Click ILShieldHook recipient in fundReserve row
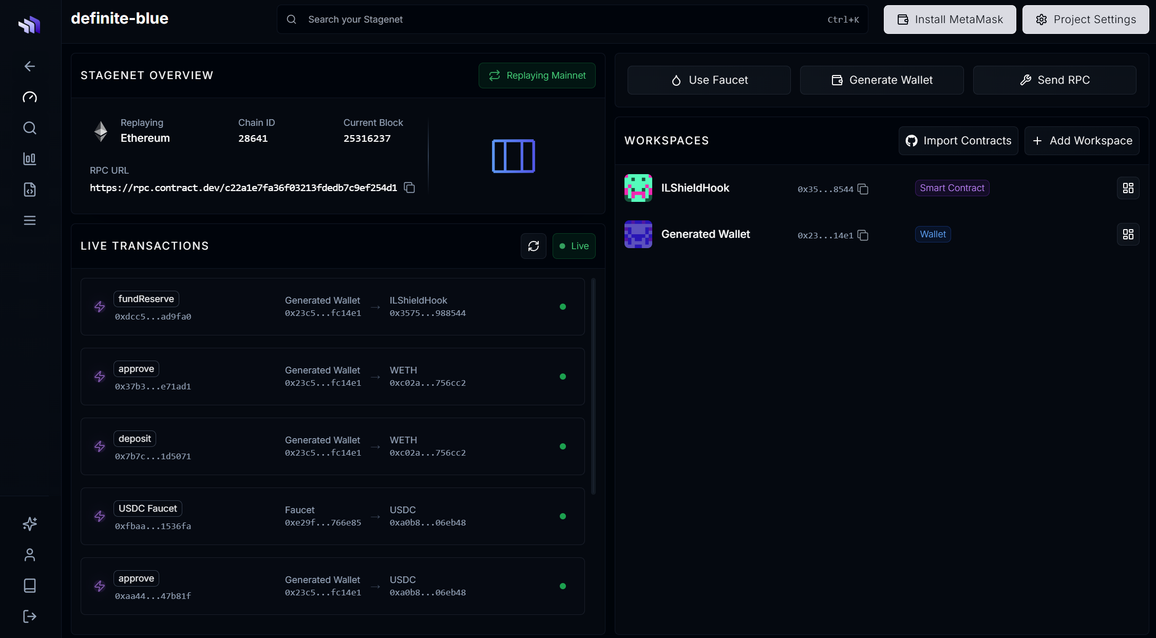Viewport: 1156px width, 638px height. point(427,307)
